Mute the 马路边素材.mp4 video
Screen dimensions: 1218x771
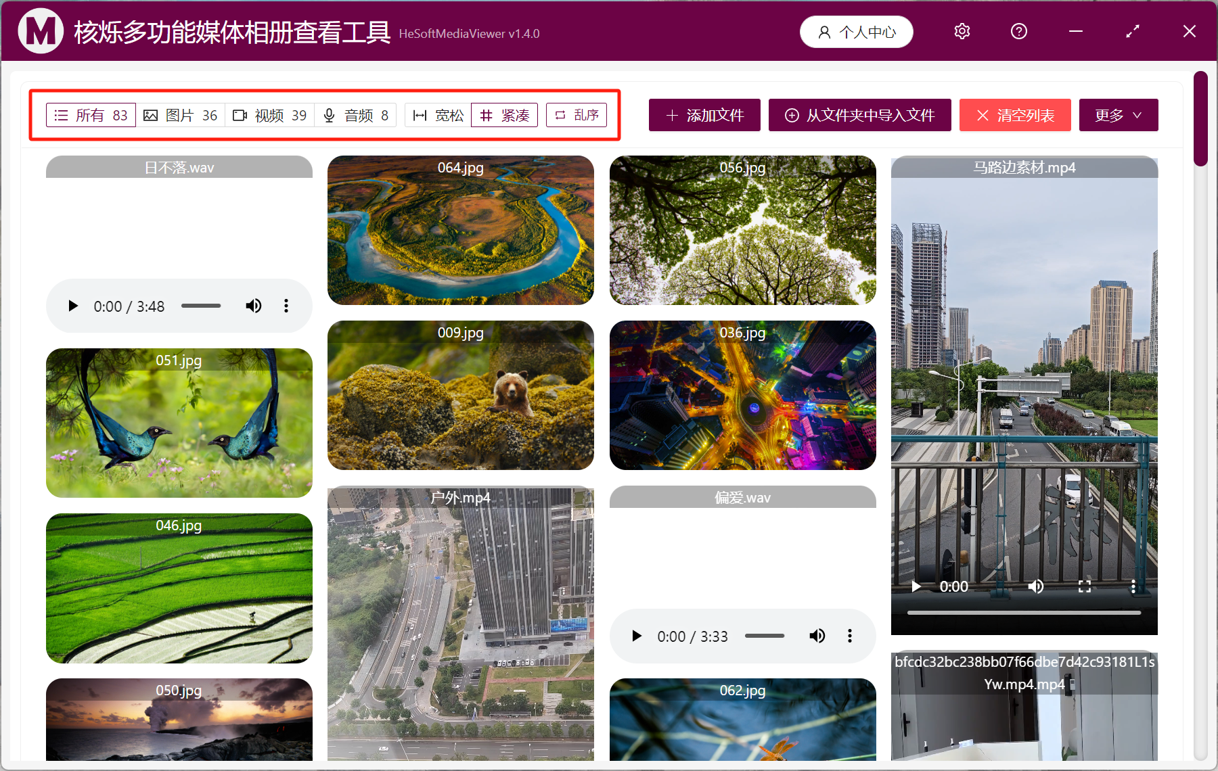(x=1035, y=586)
